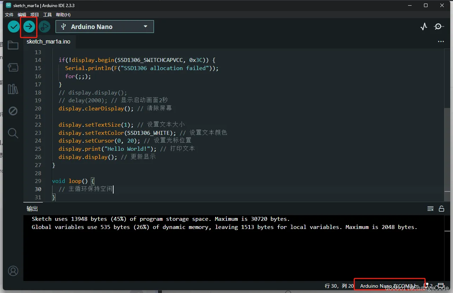Click Arduino Nano 在COM3上 in status bar
The height and width of the screenshot is (293, 453).
[x=389, y=286]
